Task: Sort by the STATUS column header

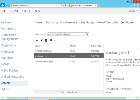Action: pyautogui.click(x=79, y=46)
